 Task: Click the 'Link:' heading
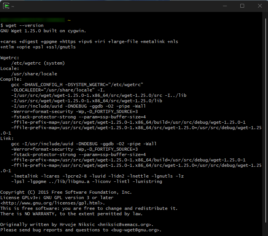click(7, 138)
